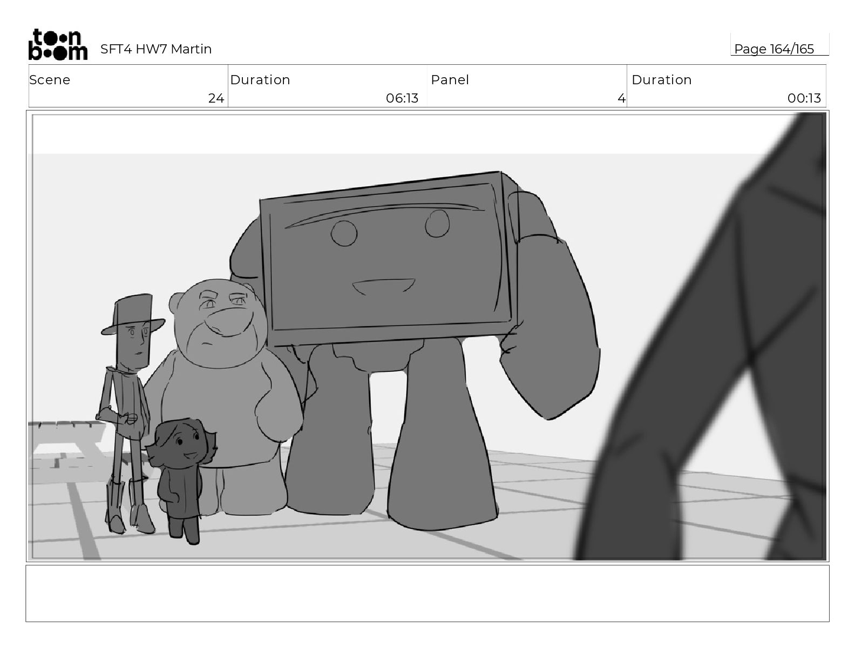The width and height of the screenshot is (855, 661).
Task: Click the panel duration value '00:13'
Action: [804, 98]
